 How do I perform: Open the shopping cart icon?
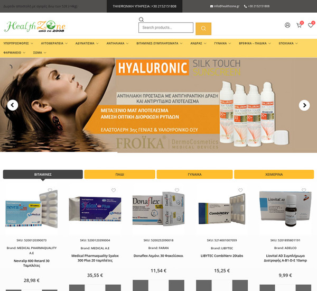tap(299, 25)
